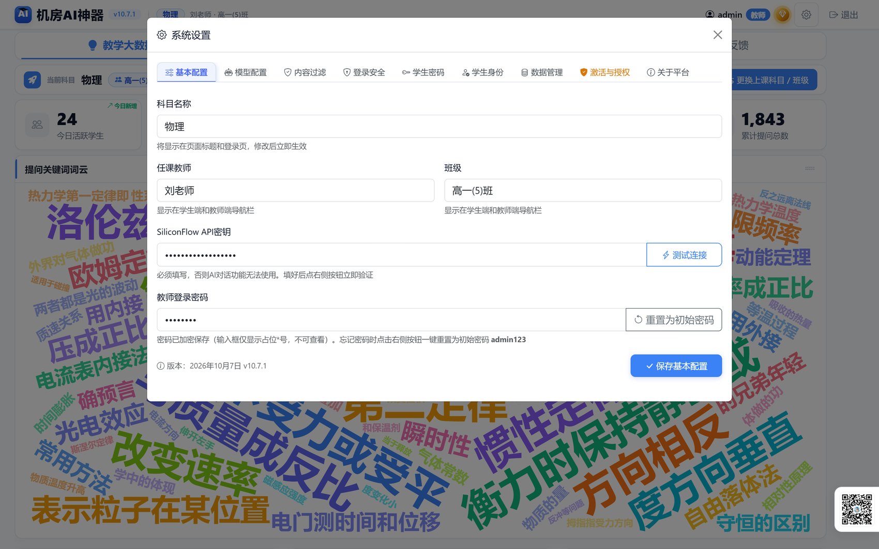Close the 系统设置 dialog
The height and width of the screenshot is (549, 879).
pos(718,35)
